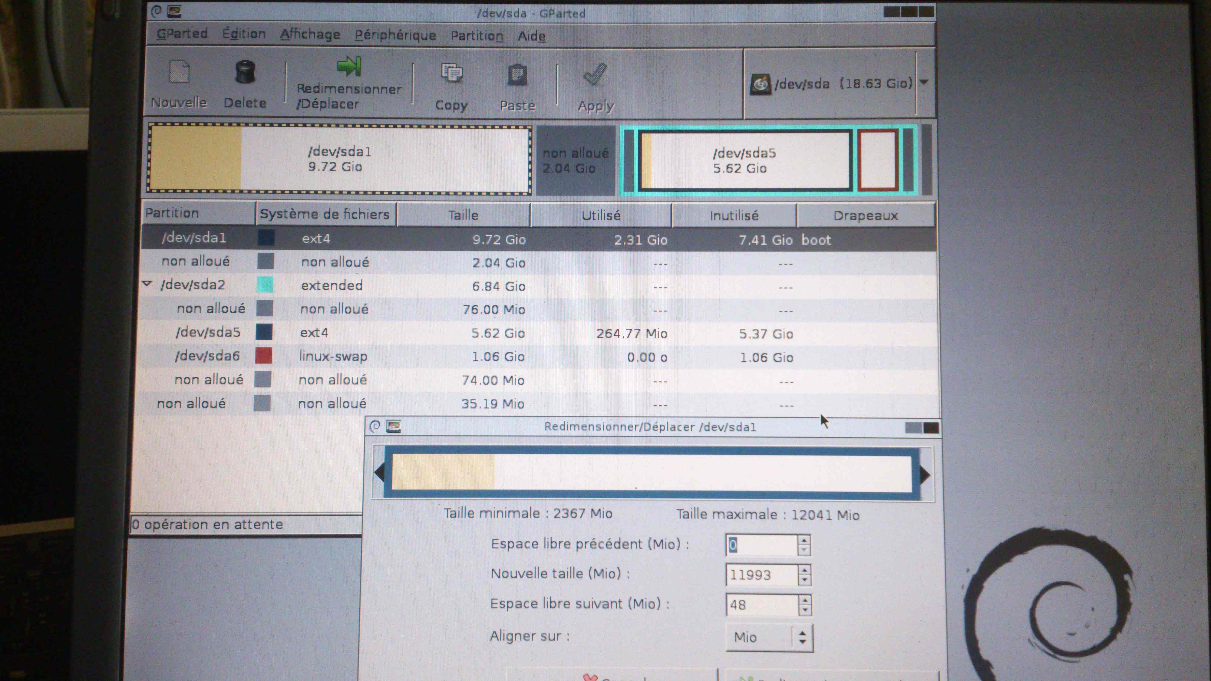
Task: Click the right resize handle arrow in dialog
Action: (925, 475)
